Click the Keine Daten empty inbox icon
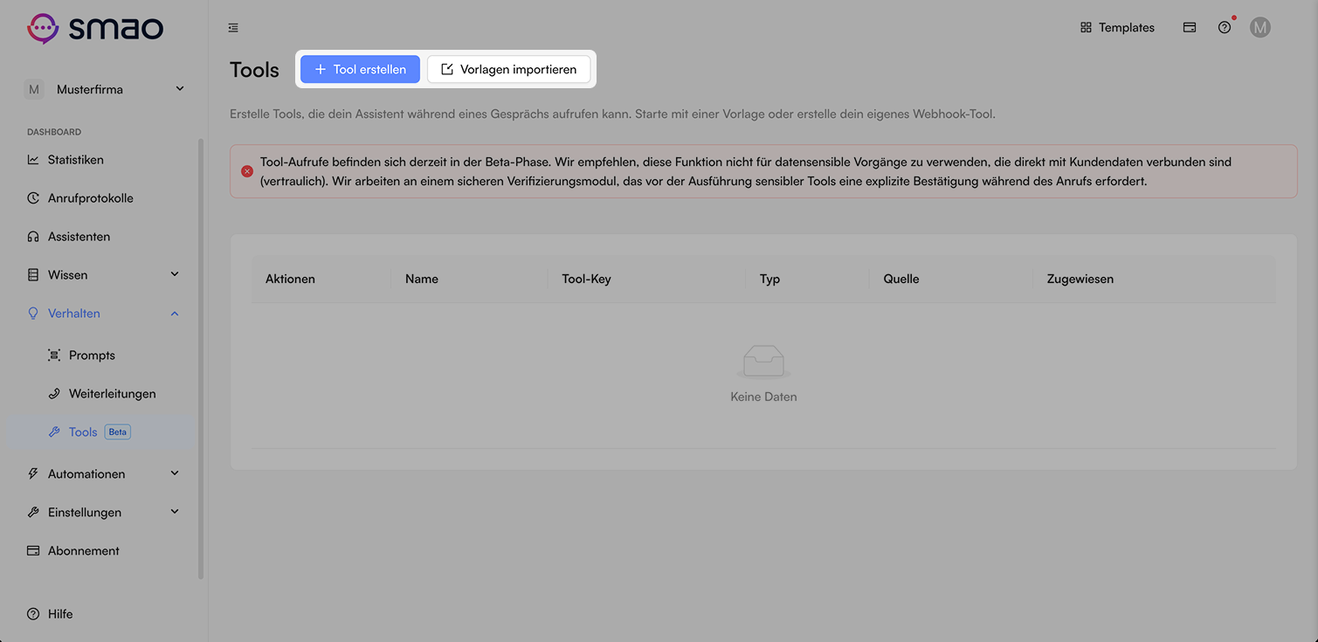Image resolution: width=1318 pixels, height=642 pixels. pos(763,362)
